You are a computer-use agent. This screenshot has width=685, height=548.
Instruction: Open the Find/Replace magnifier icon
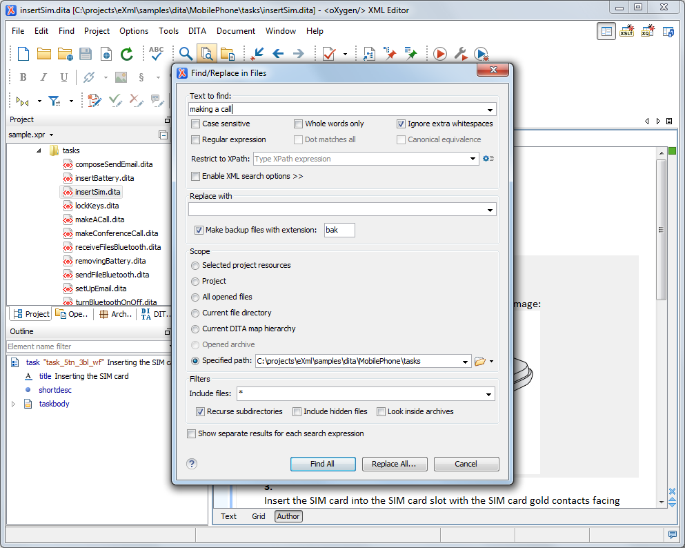[x=186, y=54]
